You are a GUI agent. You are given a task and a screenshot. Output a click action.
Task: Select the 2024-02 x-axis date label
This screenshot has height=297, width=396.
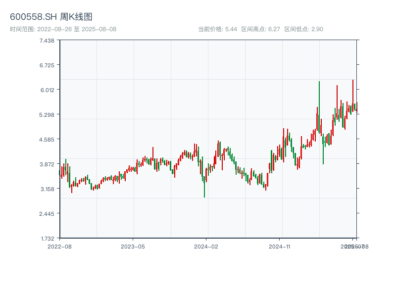coord(206,246)
